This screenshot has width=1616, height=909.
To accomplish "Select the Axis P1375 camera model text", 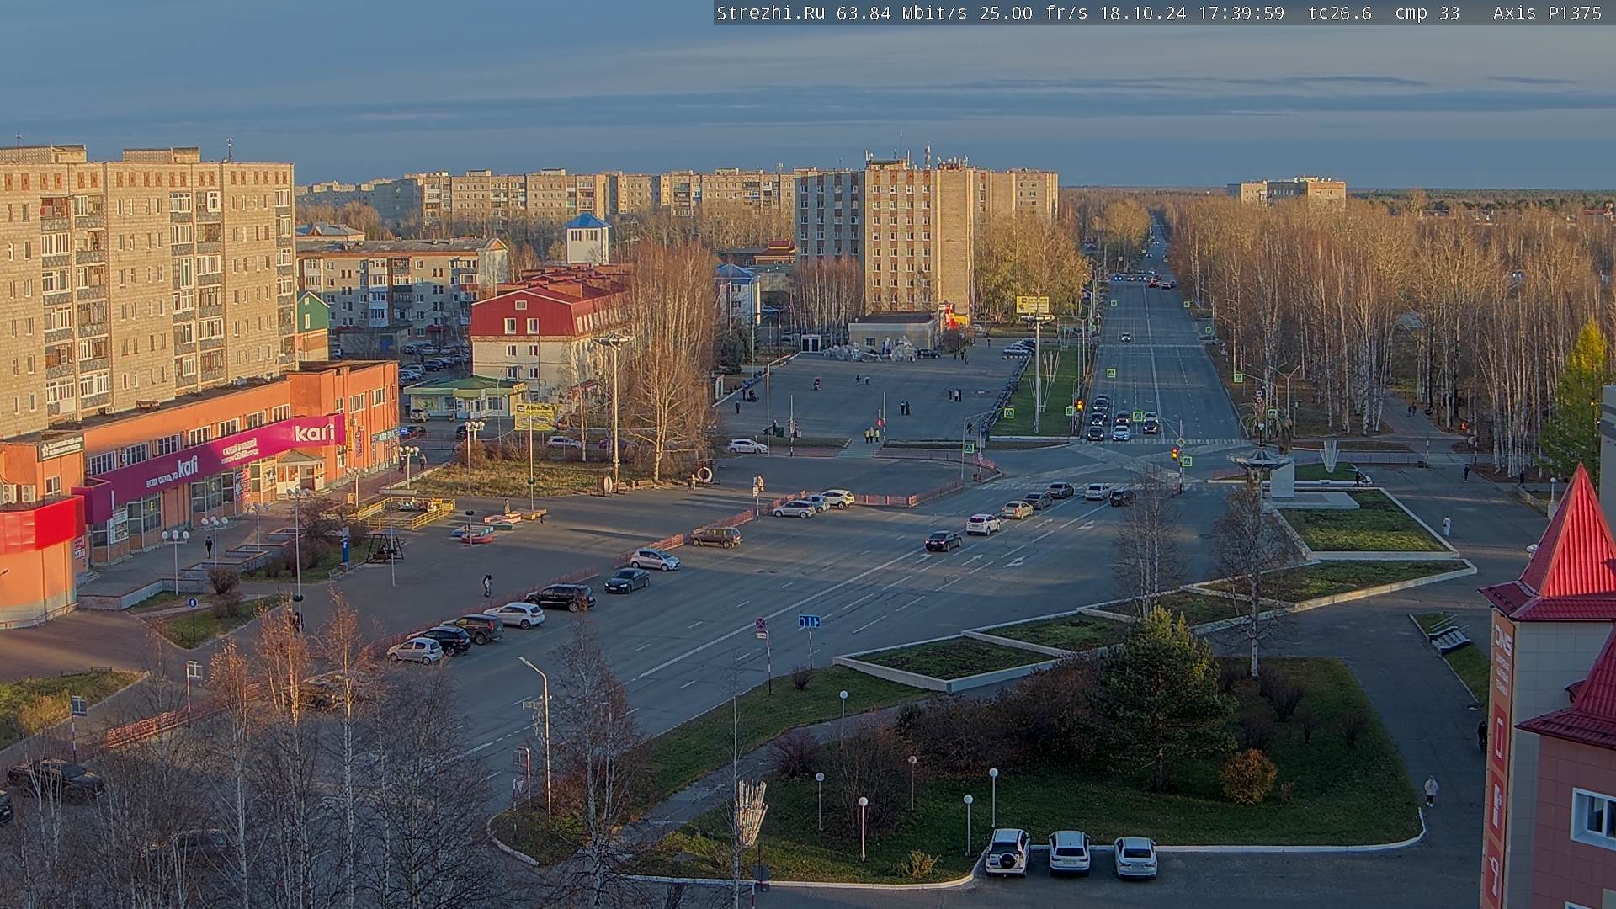I will click(x=1547, y=13).
